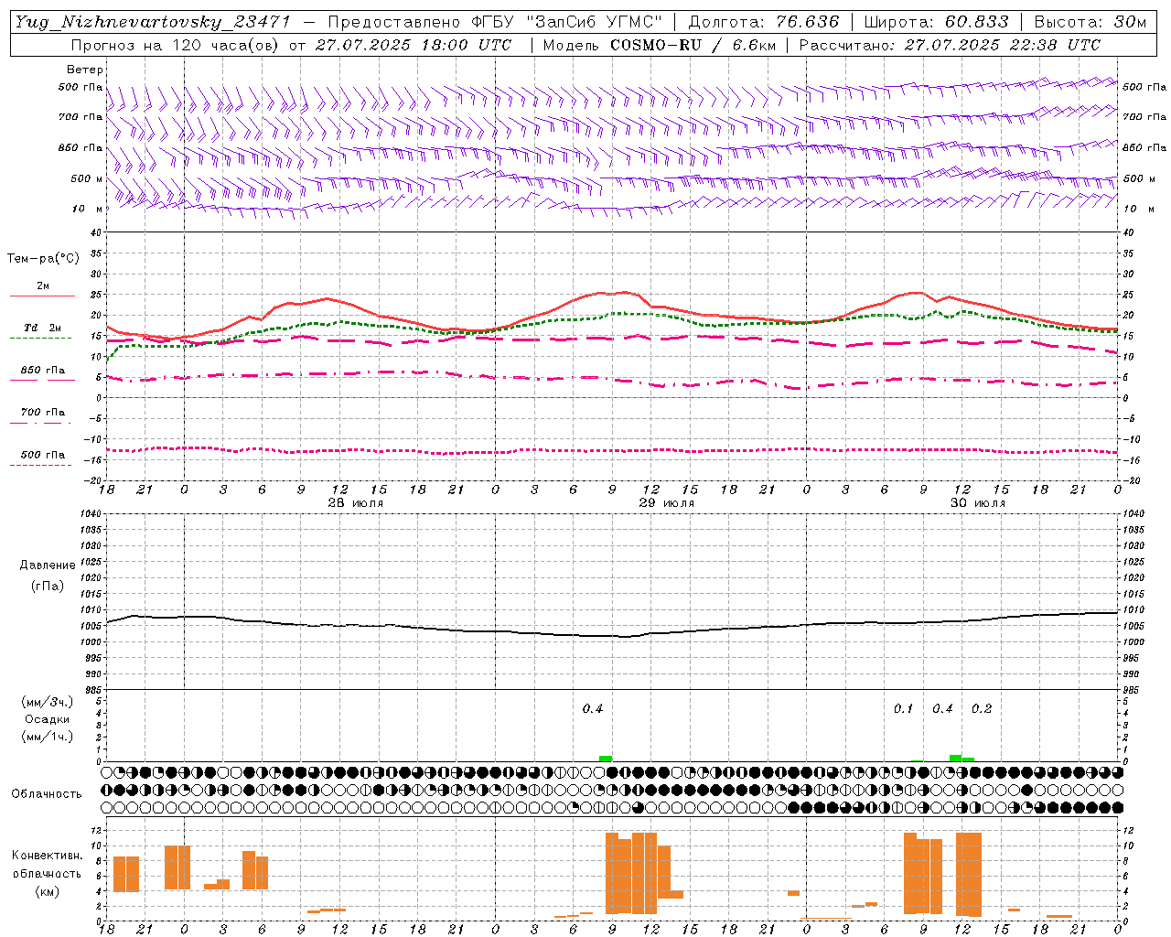Click the 0.4 precipitation value above 29 июля
The height and width of the screenshot is (937, 1171).
593,709
